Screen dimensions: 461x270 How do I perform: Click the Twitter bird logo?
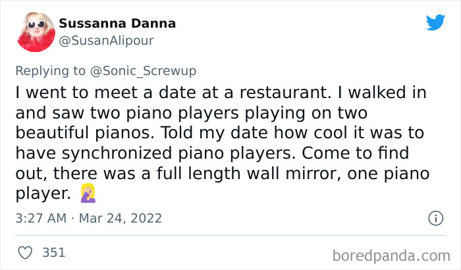[435, 23]
